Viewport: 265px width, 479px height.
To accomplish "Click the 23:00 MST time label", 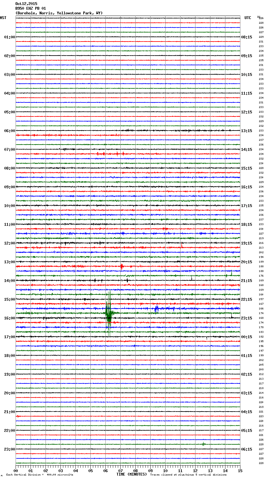I will tap(9, 449).
